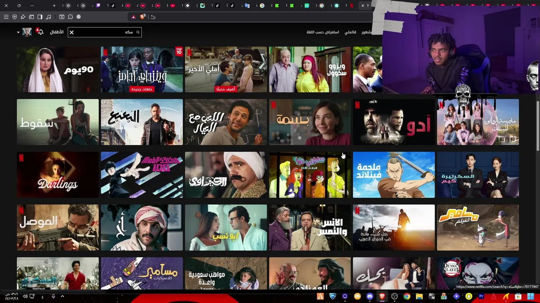This screenshot has height=303, width=540.
Task: Open Discord from the taskbar
Action: (x=370, y=297)
